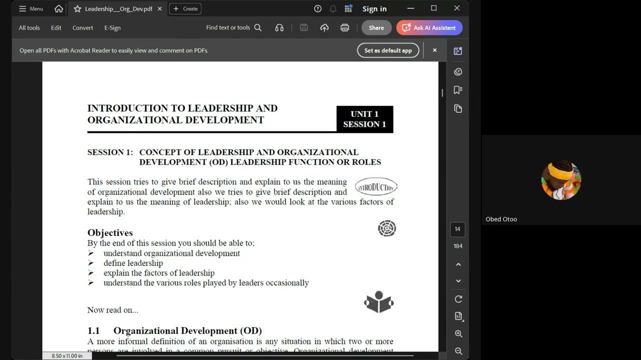Go to the Acrobat Home icon

[59, 8]
